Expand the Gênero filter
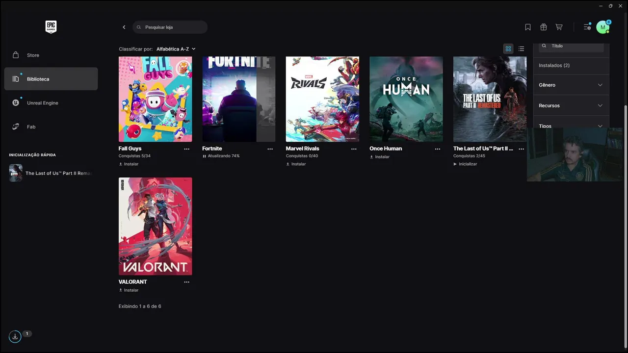 click(571, 85)
